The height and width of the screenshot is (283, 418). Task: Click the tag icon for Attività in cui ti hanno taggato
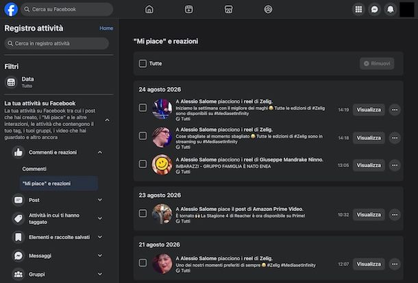coord(18,219)
